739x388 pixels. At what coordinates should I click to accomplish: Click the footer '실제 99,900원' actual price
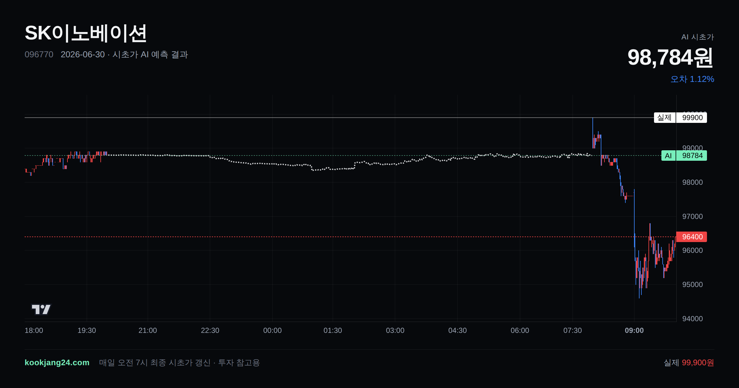point(689,362)
